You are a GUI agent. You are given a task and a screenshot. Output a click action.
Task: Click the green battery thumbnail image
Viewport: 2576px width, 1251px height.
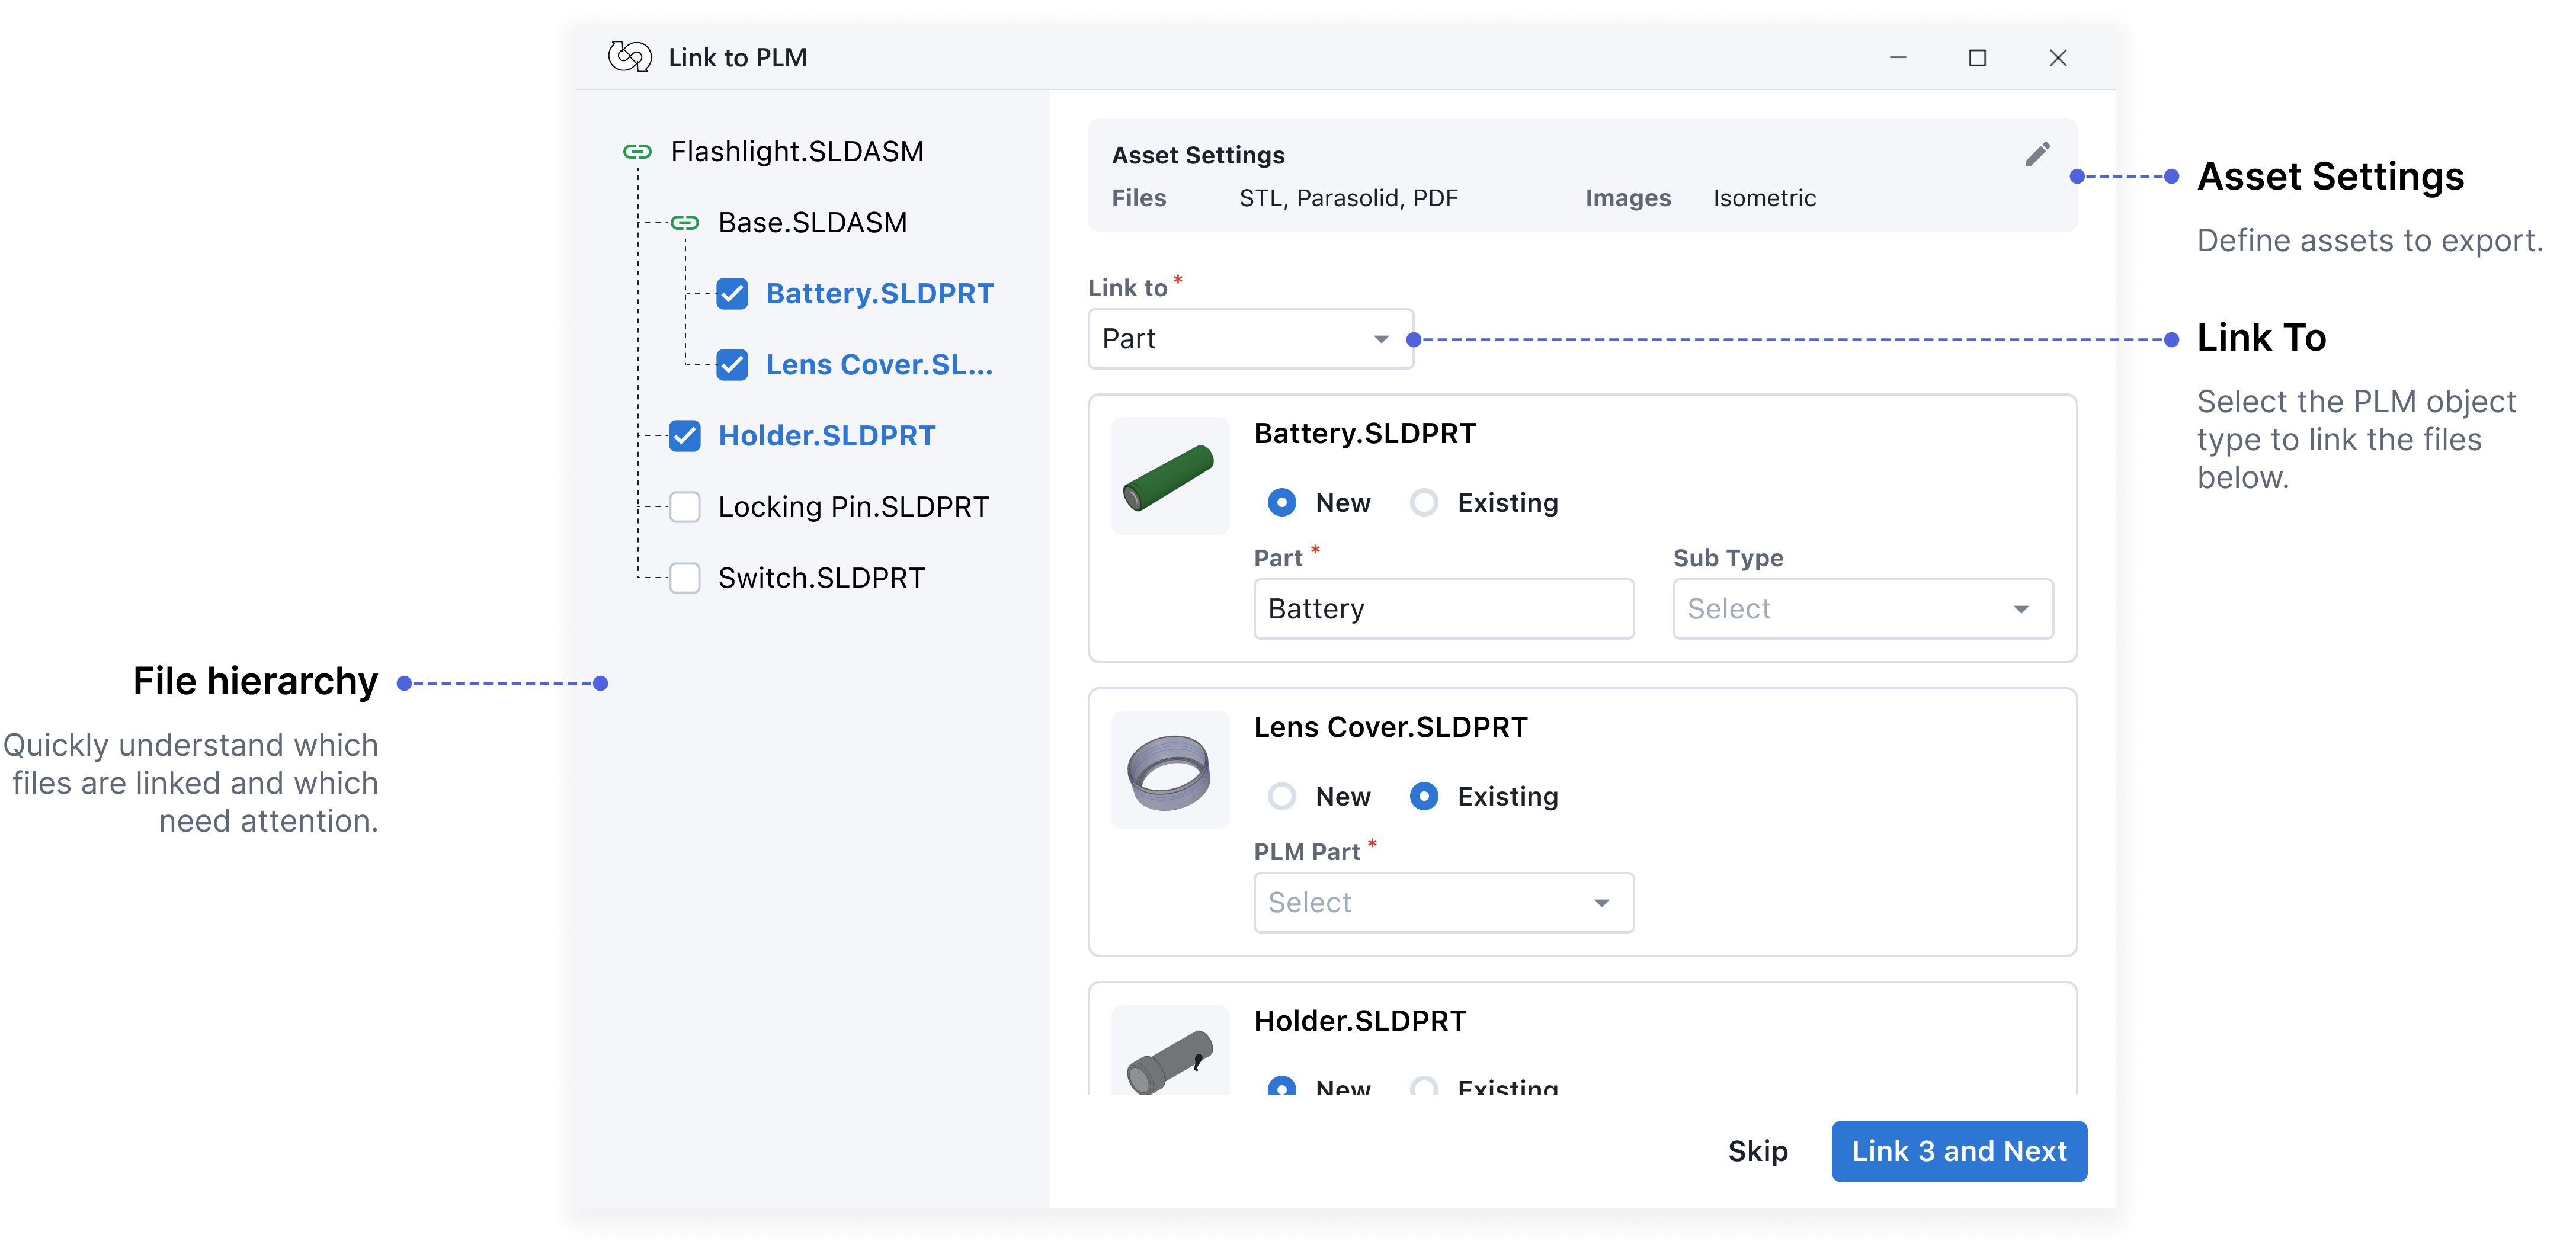coord(1169,477)
